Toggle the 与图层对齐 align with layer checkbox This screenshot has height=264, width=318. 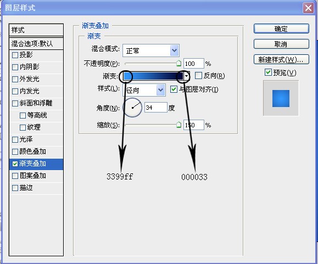174,89
